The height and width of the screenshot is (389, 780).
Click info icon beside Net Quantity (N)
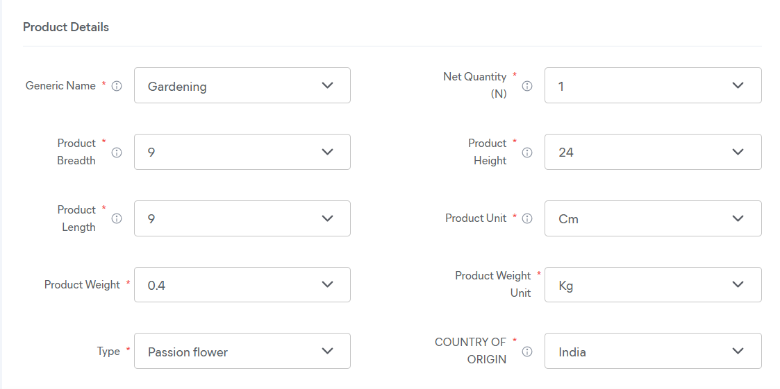click(526, 86)
